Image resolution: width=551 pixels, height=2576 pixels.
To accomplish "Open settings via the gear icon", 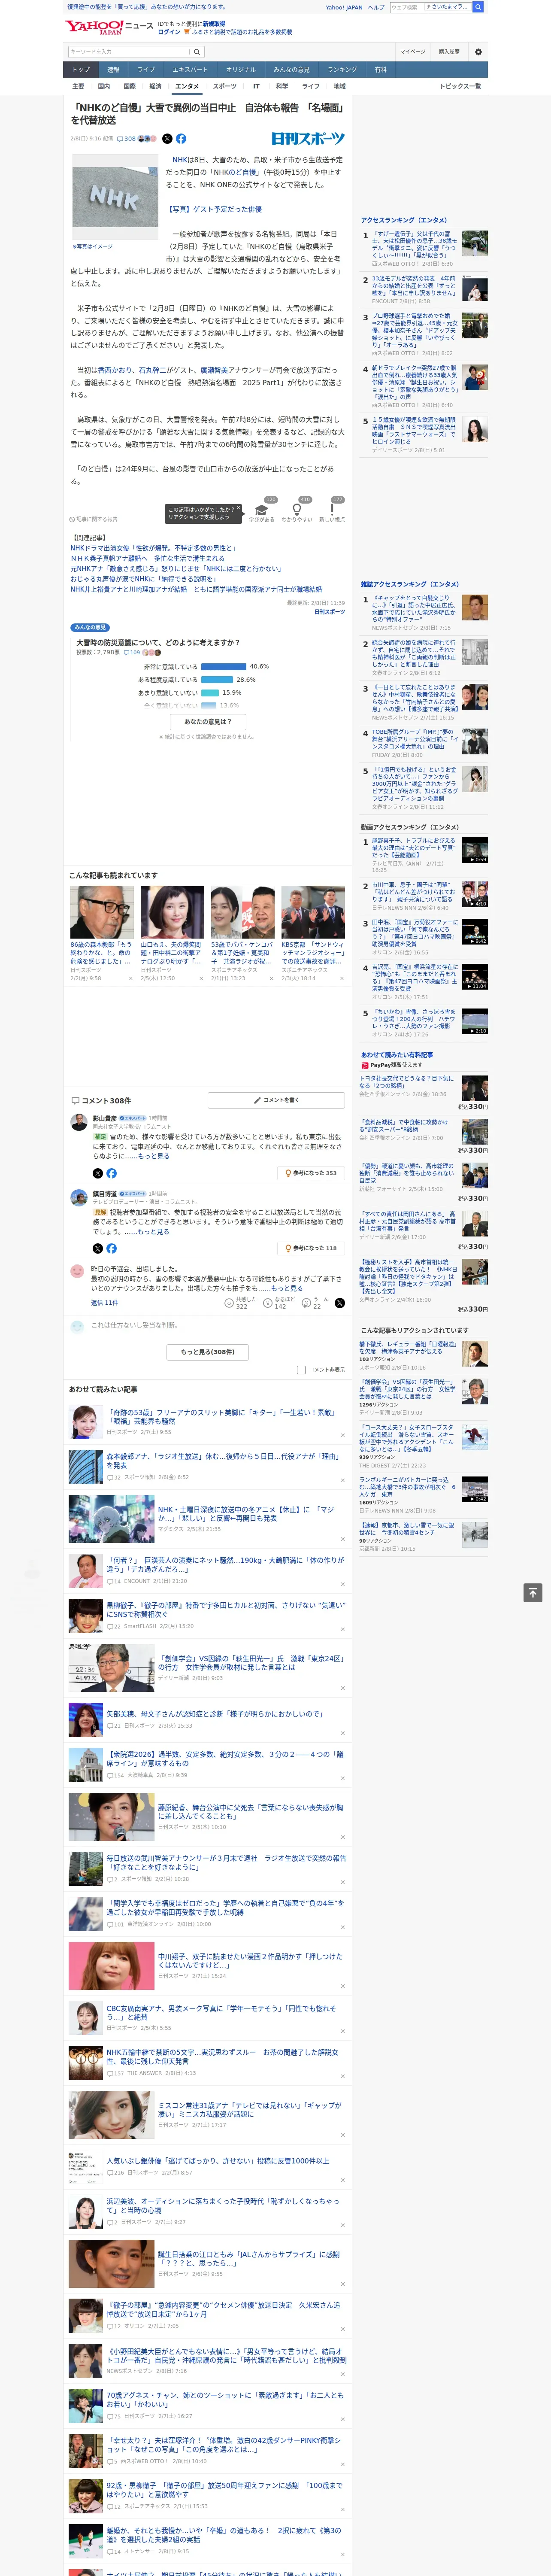I will tap(478, 51).
